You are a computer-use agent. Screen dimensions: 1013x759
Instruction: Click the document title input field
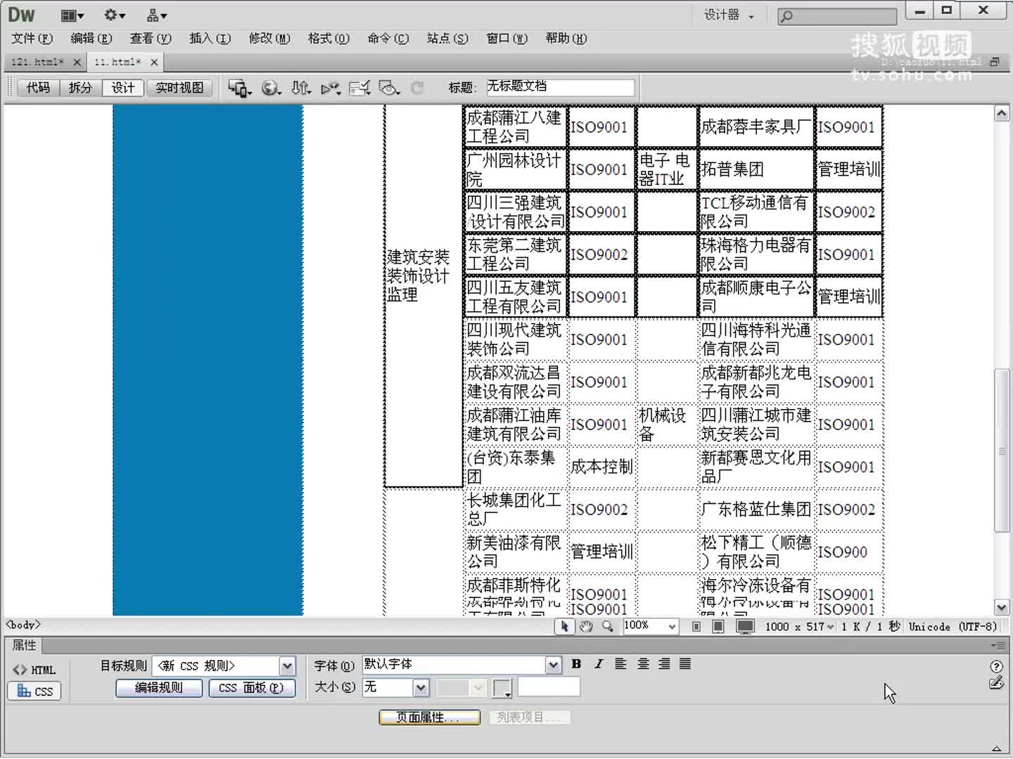(559, 87)
